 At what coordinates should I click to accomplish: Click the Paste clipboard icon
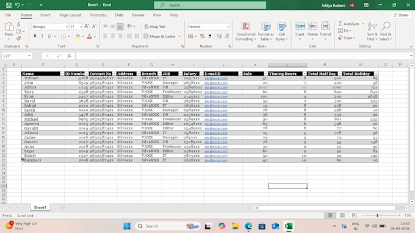click(x=9, y=27)
